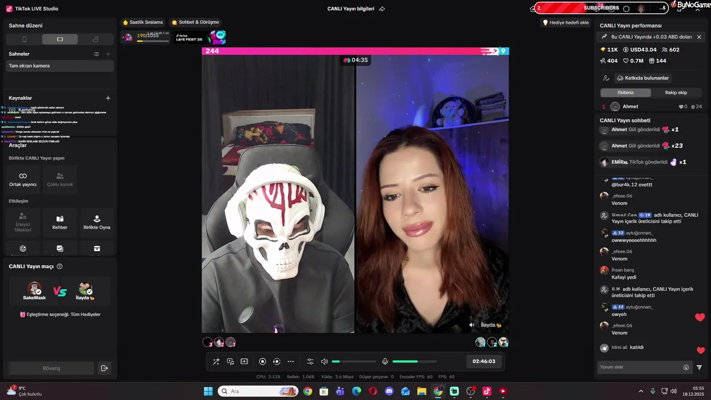This screenshot has width=711, height=400.
Task: Click İlayda name label on right video
Action: (490, 325)
